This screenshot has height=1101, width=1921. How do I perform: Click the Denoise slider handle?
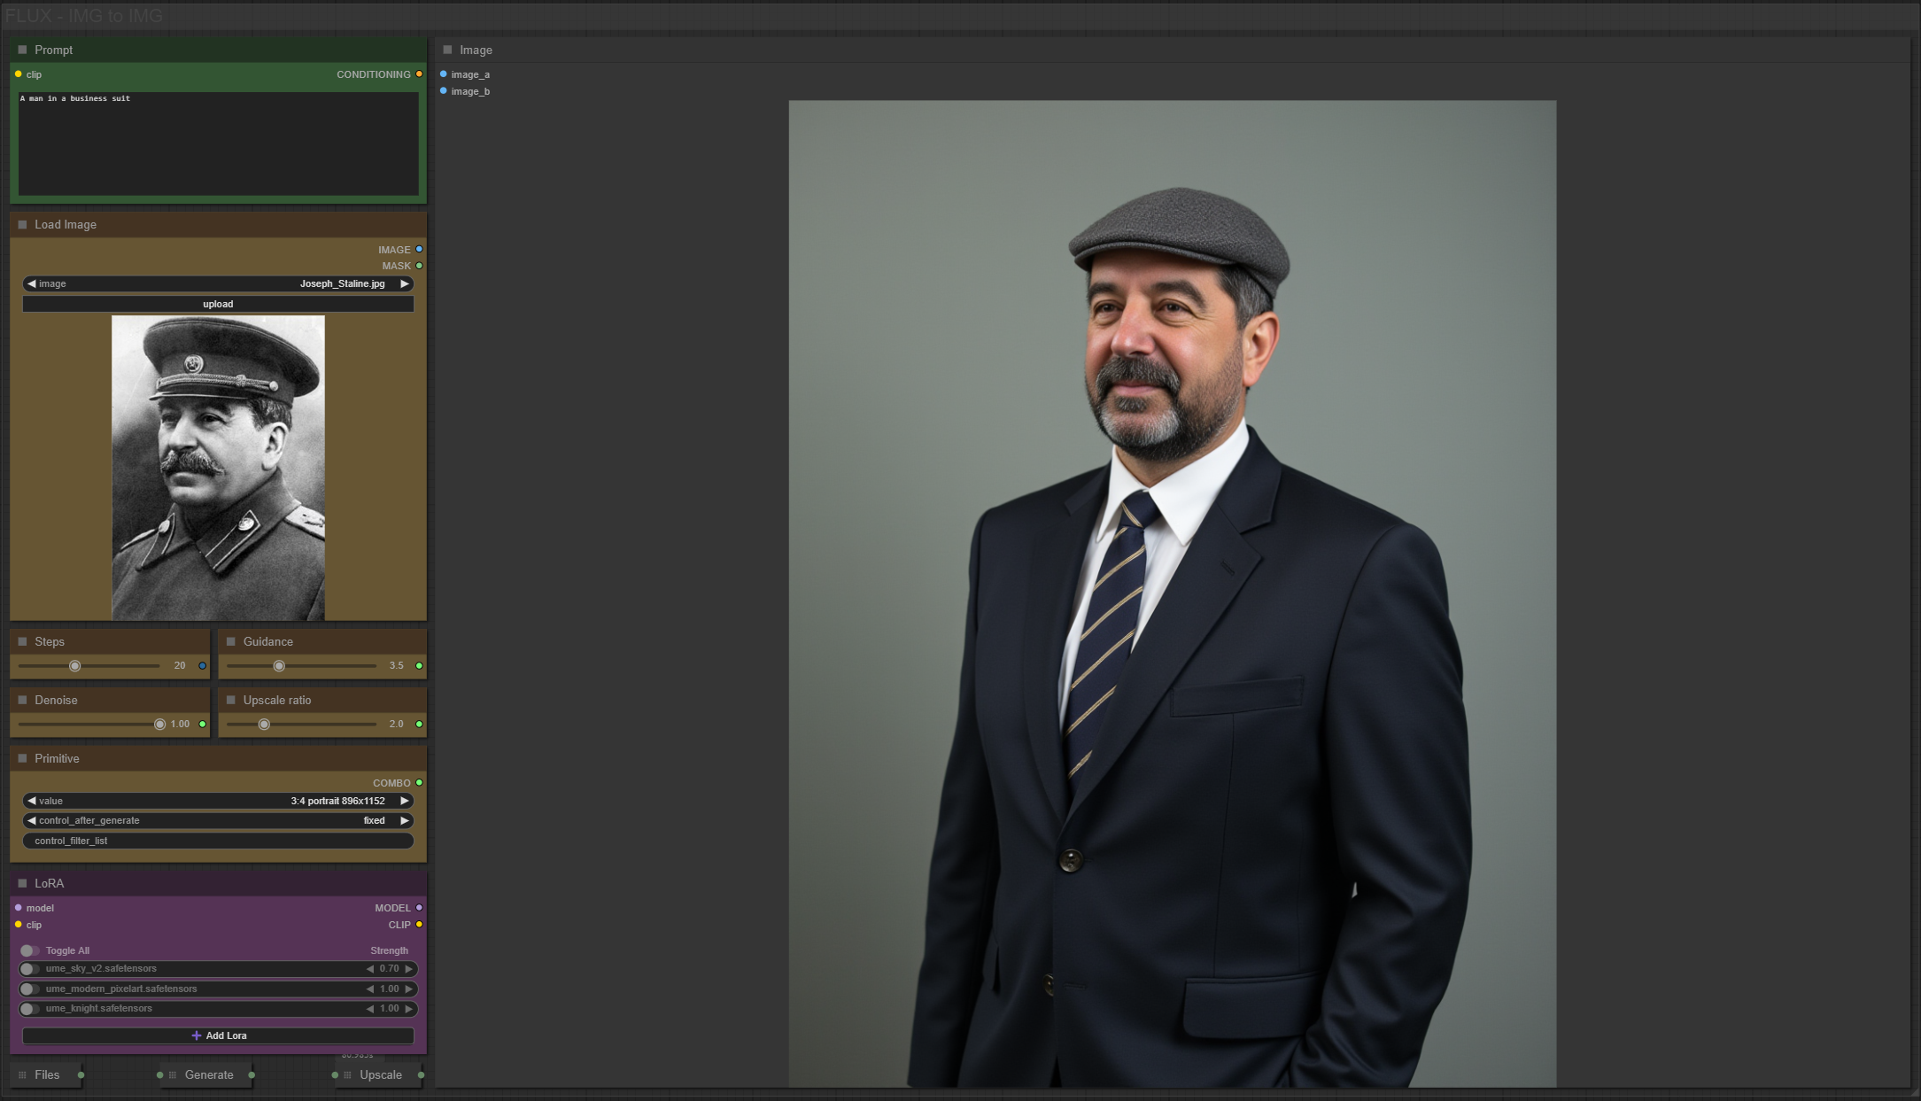tap(160, 725)
